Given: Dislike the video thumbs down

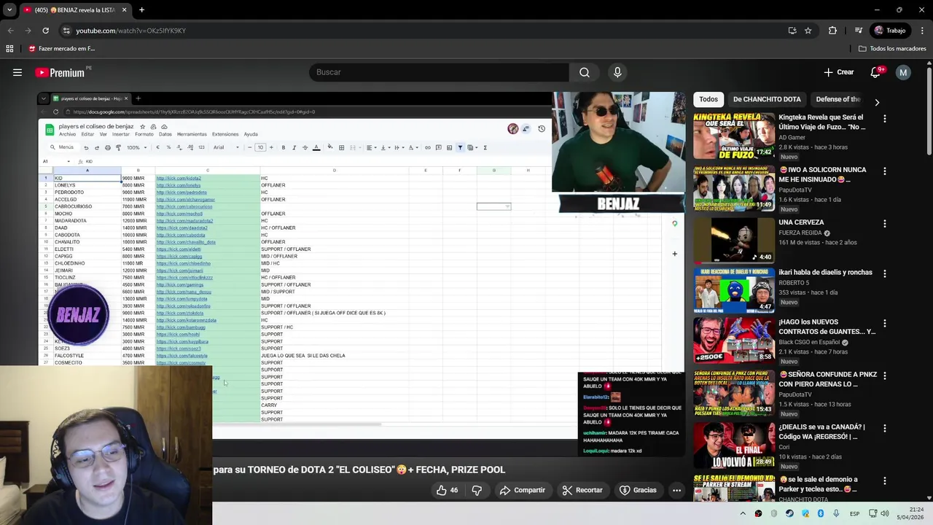Looking at the screenshot, I should point(477,490).
